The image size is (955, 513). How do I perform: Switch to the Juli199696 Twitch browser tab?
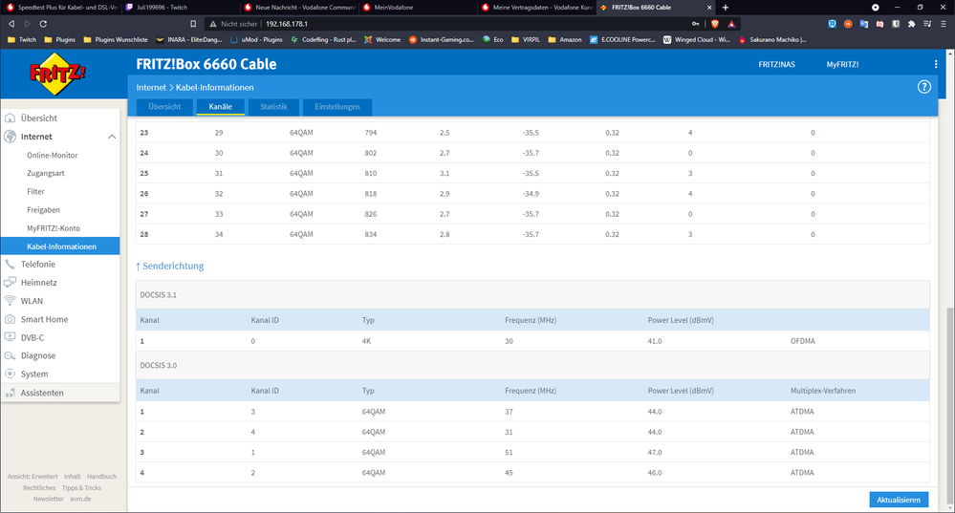pos(180,8)
